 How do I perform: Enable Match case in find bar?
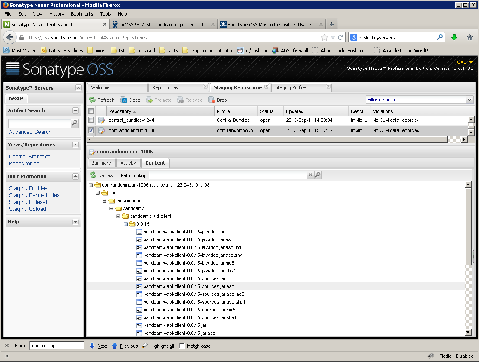click(x=182, y=346)
